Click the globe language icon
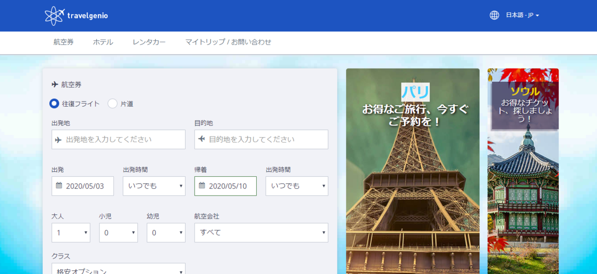Viewport: 597px width, 274px height. coord(494,15)
